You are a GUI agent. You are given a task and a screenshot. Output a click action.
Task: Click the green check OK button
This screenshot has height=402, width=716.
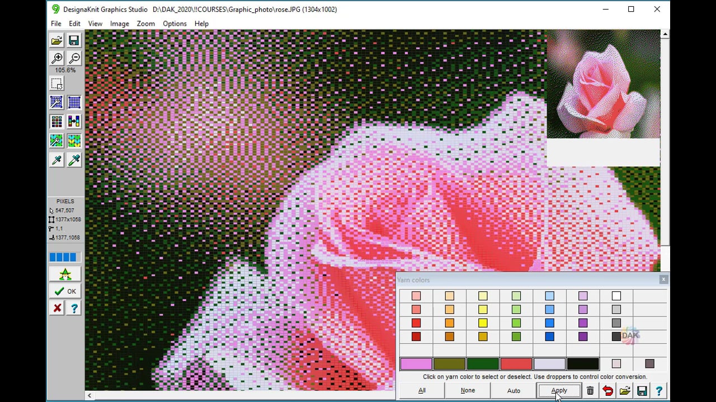[x=65, y=291]
